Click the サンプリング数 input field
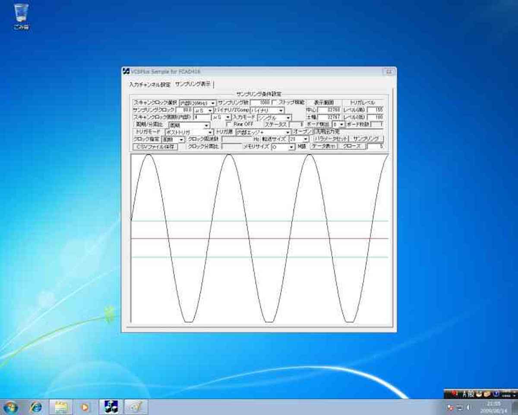The height and width of the screenshot is (415, 518). tap(261, 102)
